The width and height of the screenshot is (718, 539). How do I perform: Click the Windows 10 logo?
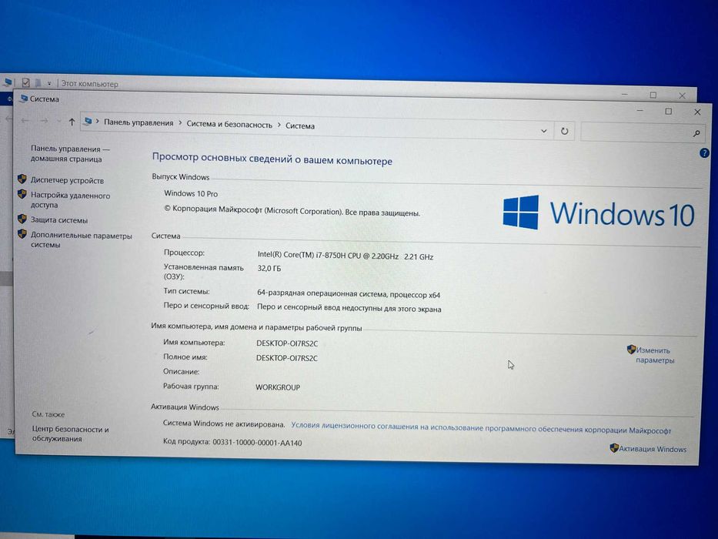tap(599, 213)
